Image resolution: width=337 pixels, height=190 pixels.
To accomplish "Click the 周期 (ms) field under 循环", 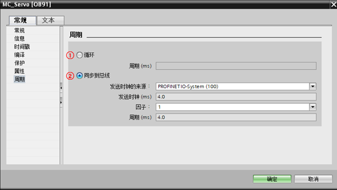I will tap(236, 66).
